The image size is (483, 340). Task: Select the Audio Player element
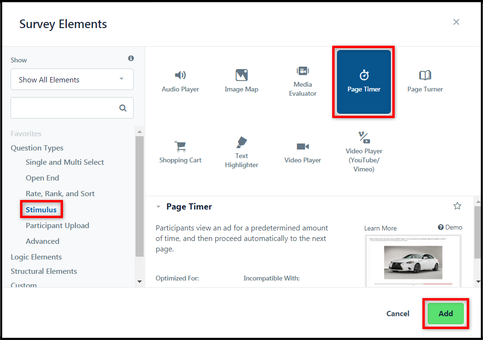tap(180, 81)
